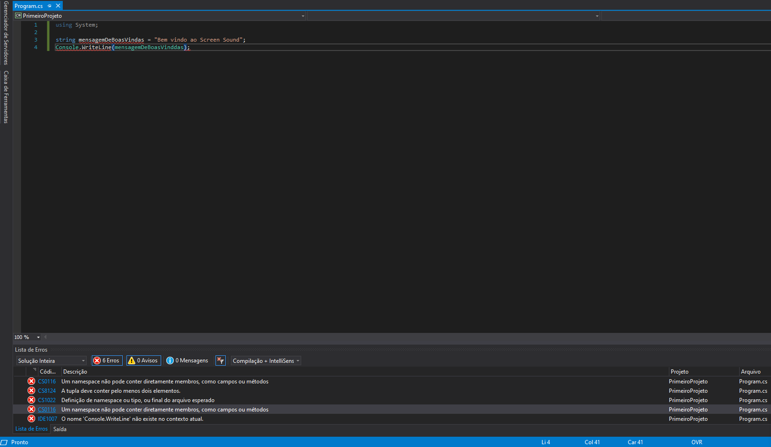Click line number 1 in the editor
Screen dimensions: 771x447
pos(36,25)
